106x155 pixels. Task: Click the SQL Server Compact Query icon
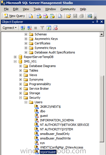[60, 16]
